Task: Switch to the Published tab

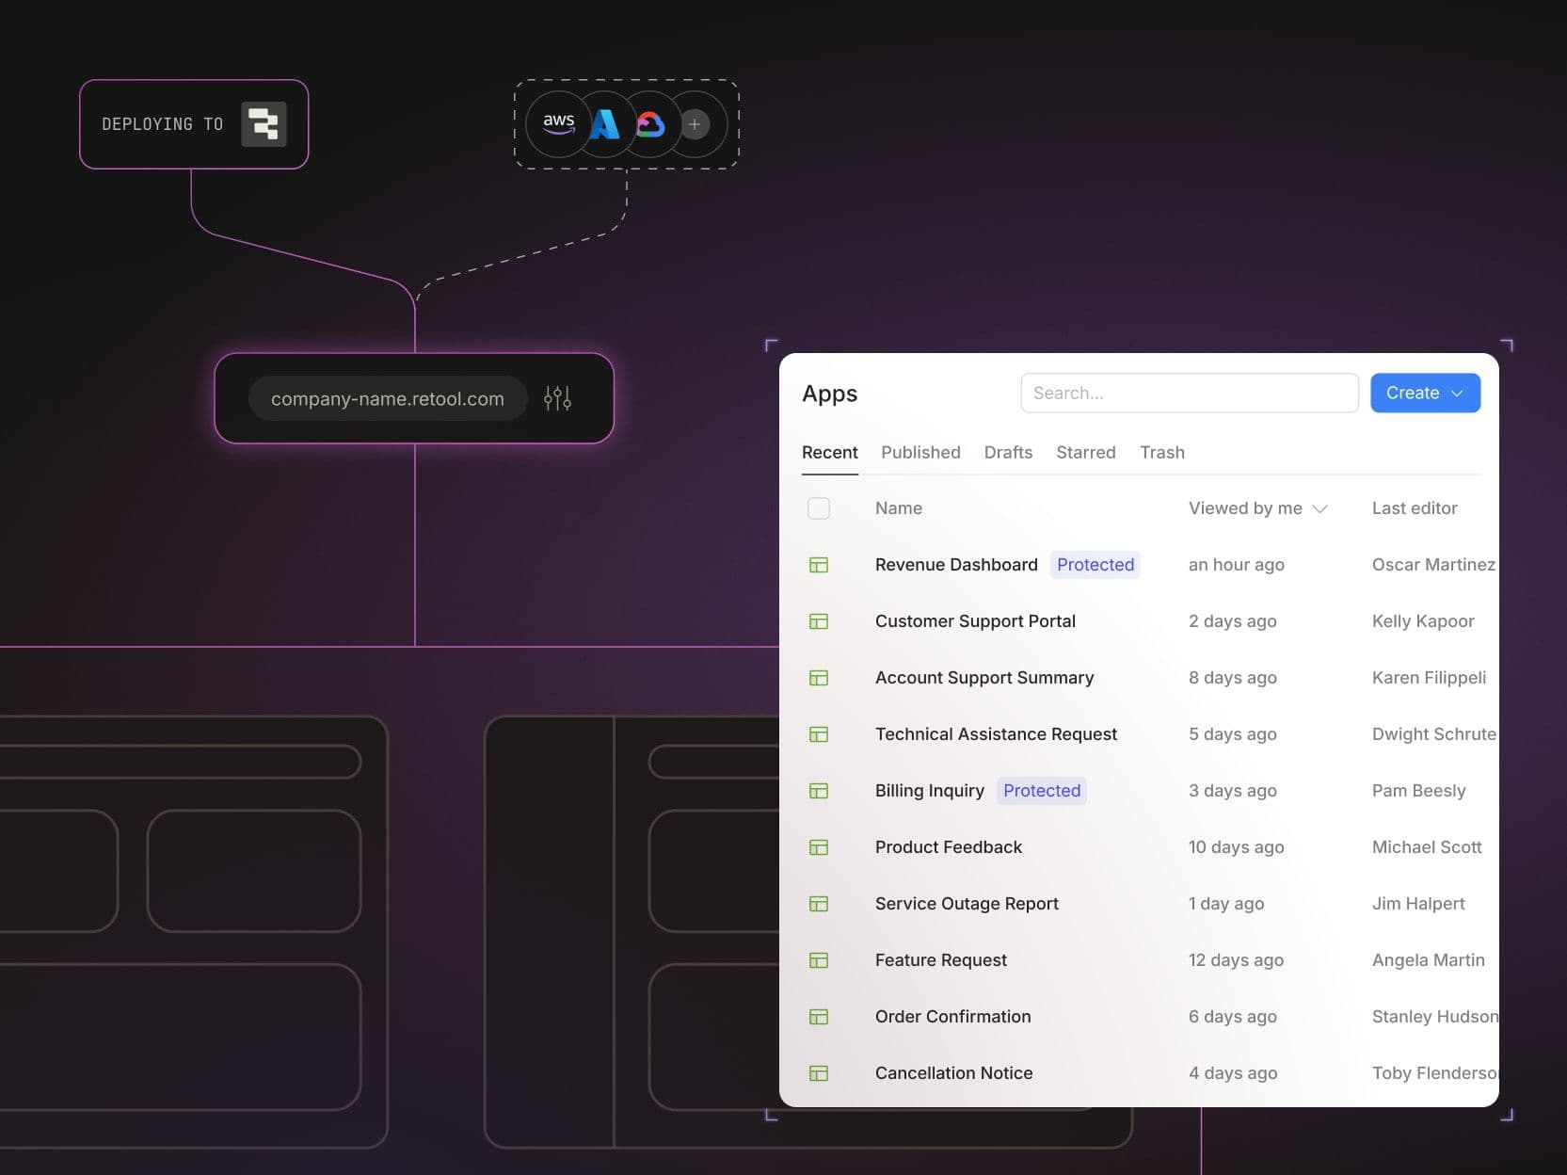Action: 920,453
